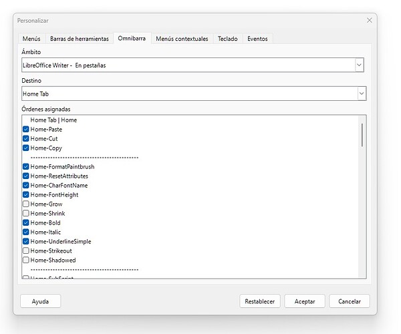Click the Restablecer button
This screenshot has height=334, width=401.
[260, 301]
